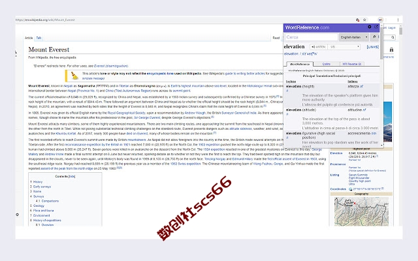Click Log in link on Wikipedia
The width and height of the screenshot is (418, 261).
point(392,27)
